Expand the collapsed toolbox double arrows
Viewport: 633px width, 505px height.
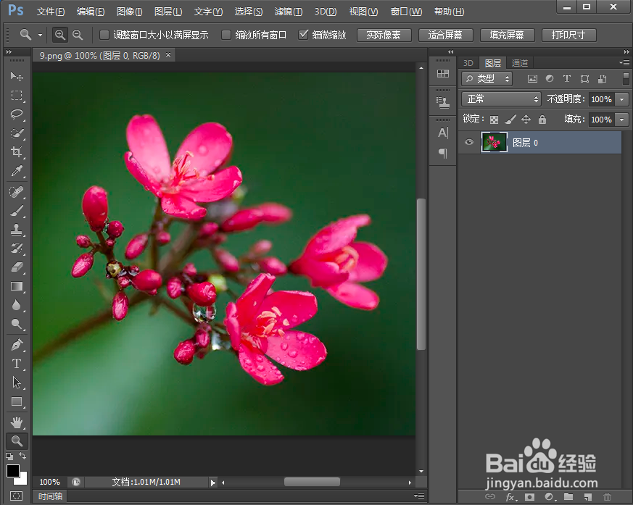coord(9,51)
